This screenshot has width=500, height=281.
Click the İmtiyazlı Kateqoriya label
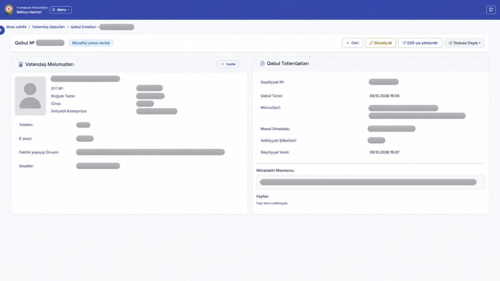tap(69, 111)
